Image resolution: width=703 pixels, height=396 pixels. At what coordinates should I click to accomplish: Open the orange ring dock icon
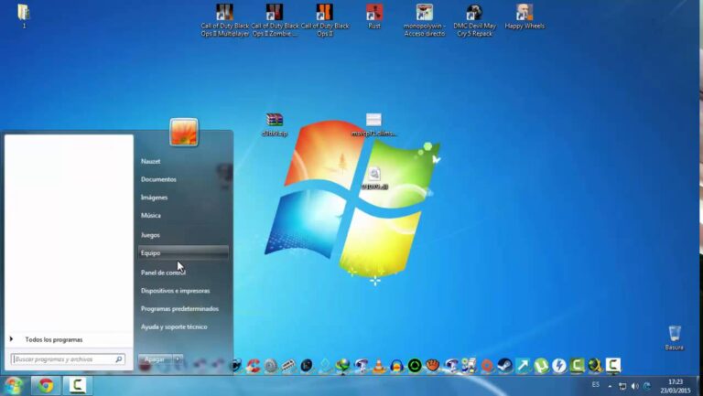487,366
